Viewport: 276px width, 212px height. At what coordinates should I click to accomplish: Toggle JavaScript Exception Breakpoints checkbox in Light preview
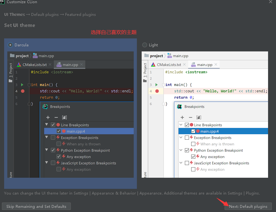[x=187, y=163]
